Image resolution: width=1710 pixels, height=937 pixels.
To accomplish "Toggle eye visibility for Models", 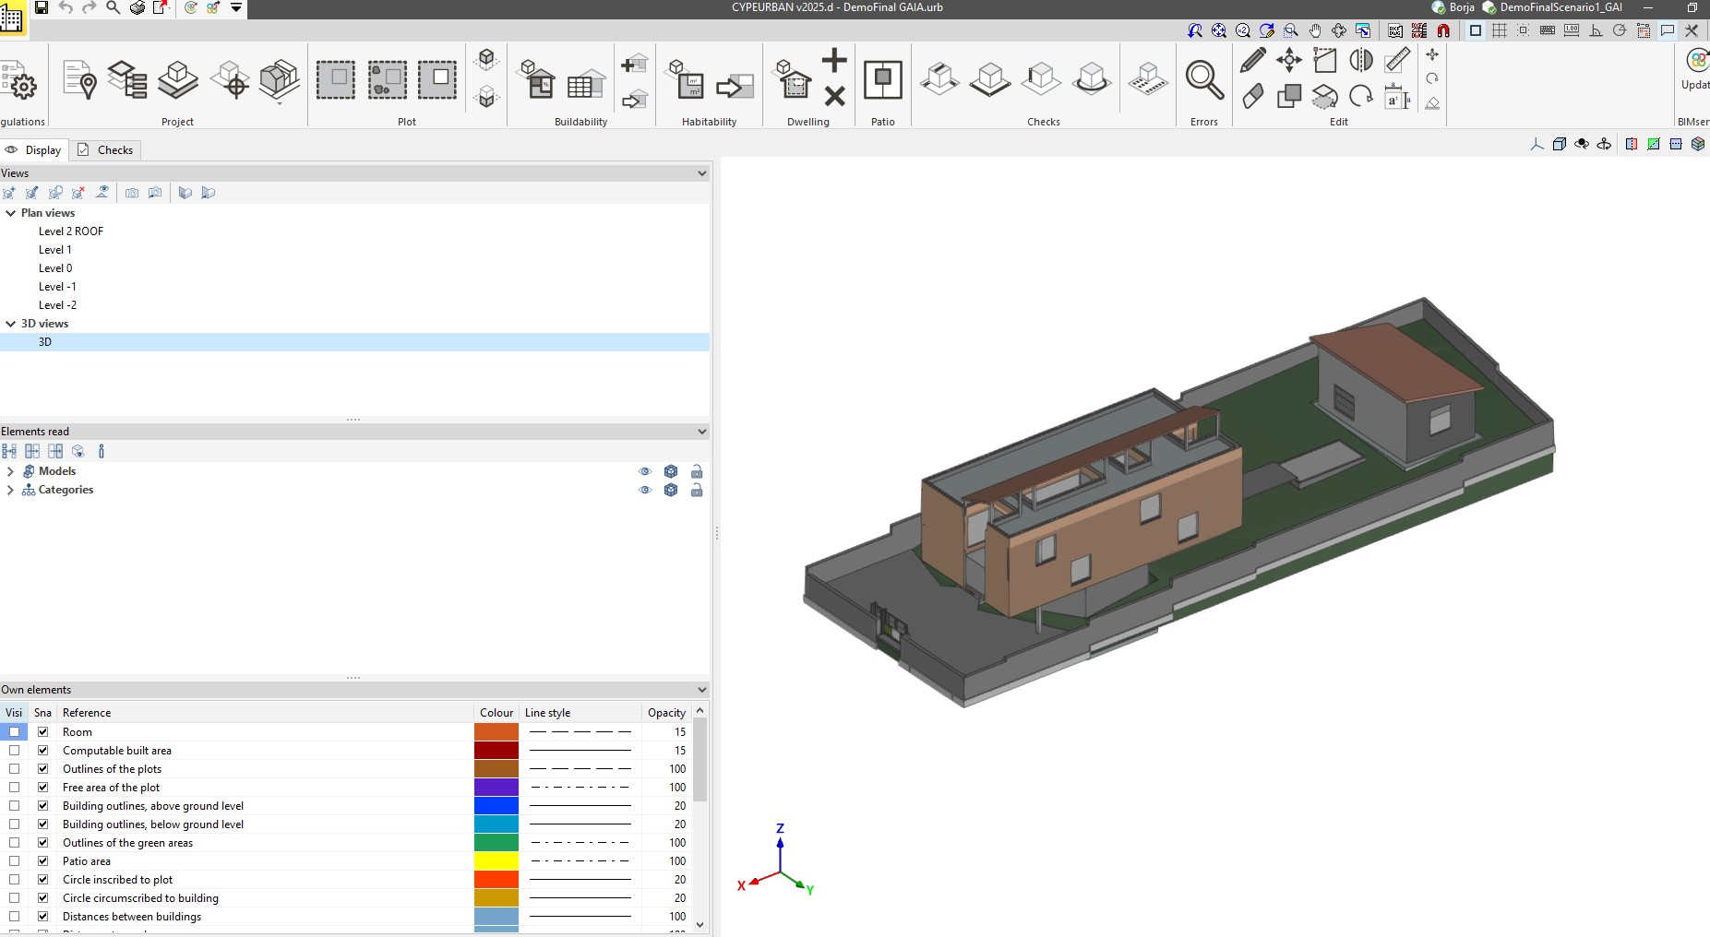I will (x=644, y=471).
